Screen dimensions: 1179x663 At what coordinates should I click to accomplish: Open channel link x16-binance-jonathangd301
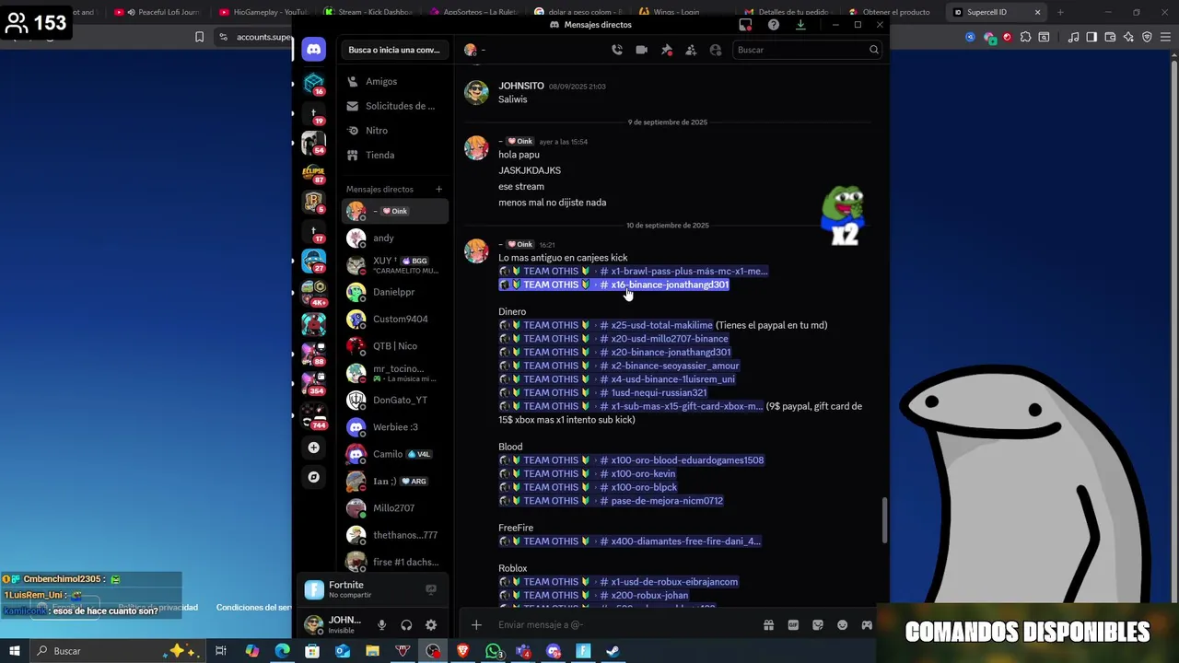[x=614, y=285]
